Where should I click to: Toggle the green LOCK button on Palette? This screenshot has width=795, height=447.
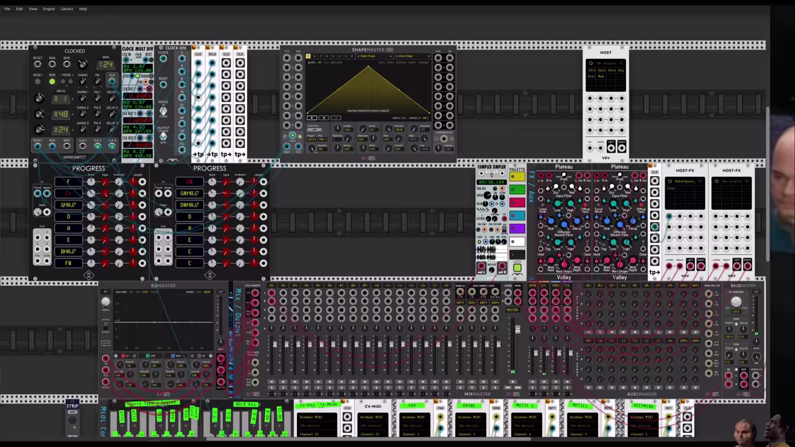(517, 268)
